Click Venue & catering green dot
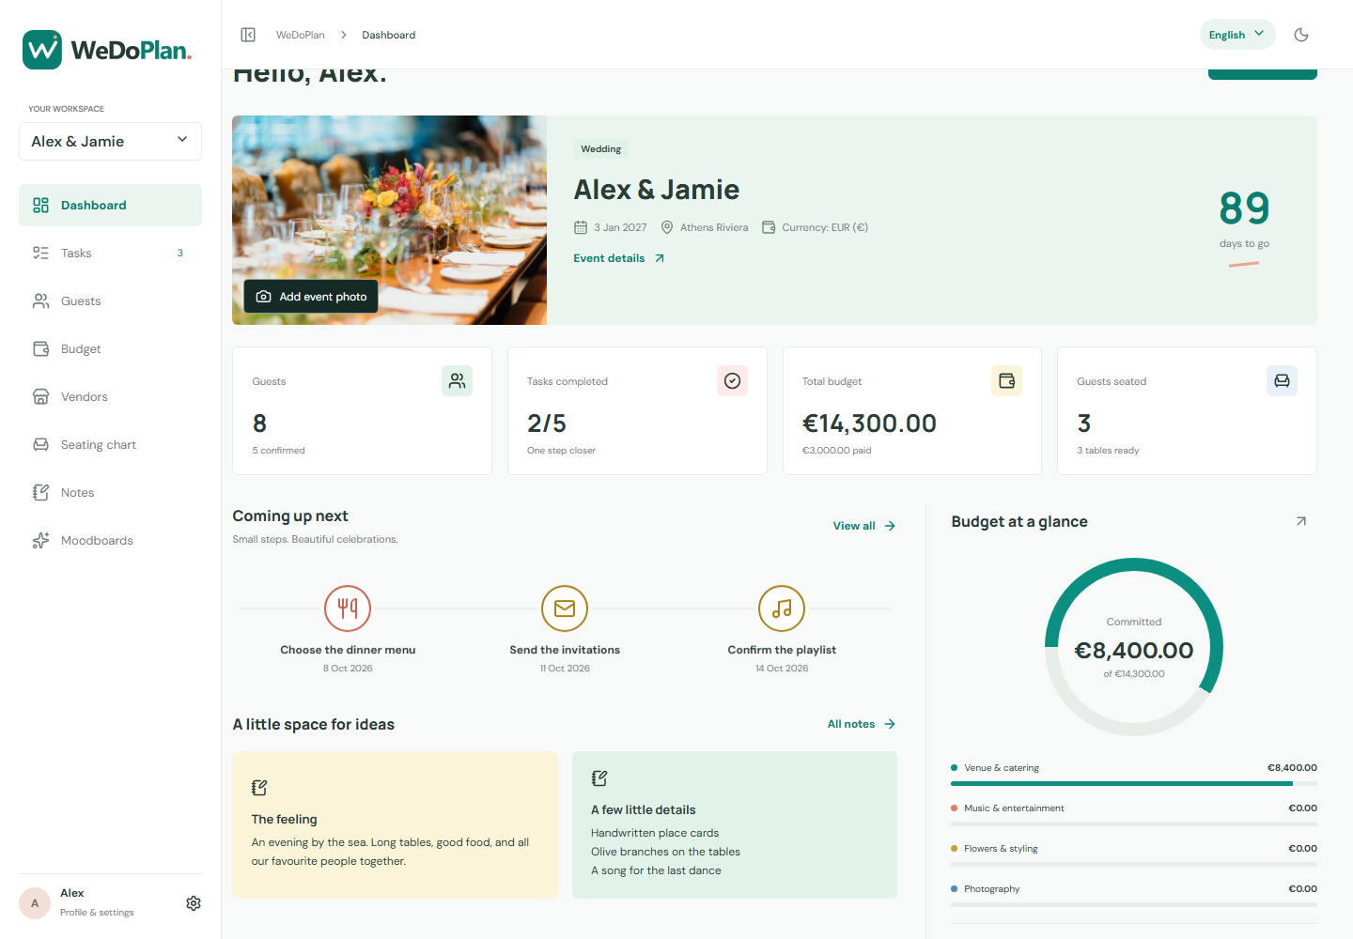 pos(955,768)
